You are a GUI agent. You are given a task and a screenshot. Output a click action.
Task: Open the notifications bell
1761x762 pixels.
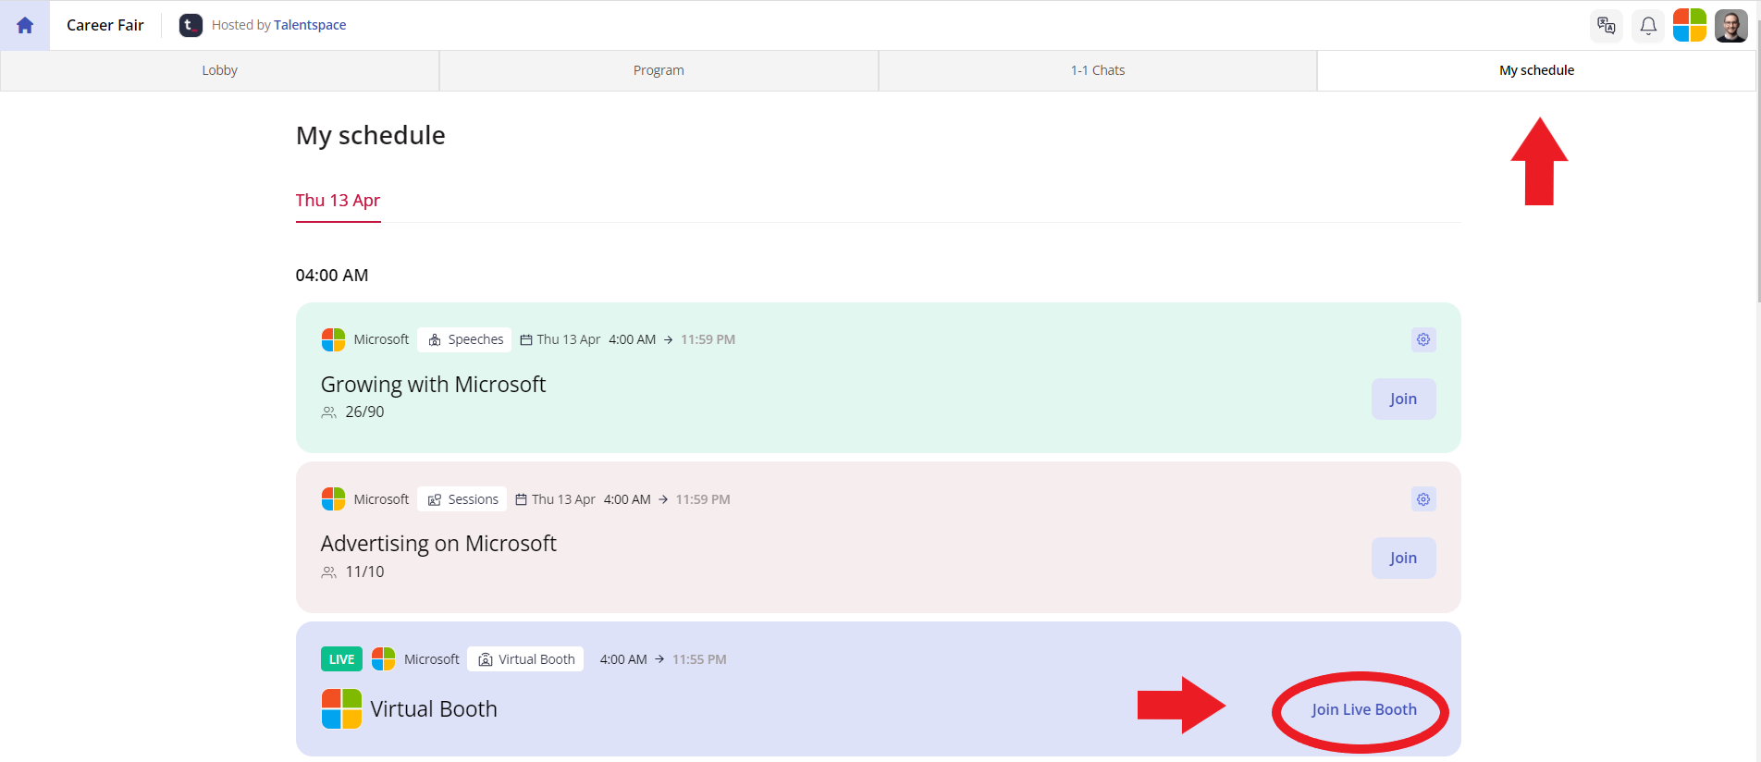[1648, 26]
